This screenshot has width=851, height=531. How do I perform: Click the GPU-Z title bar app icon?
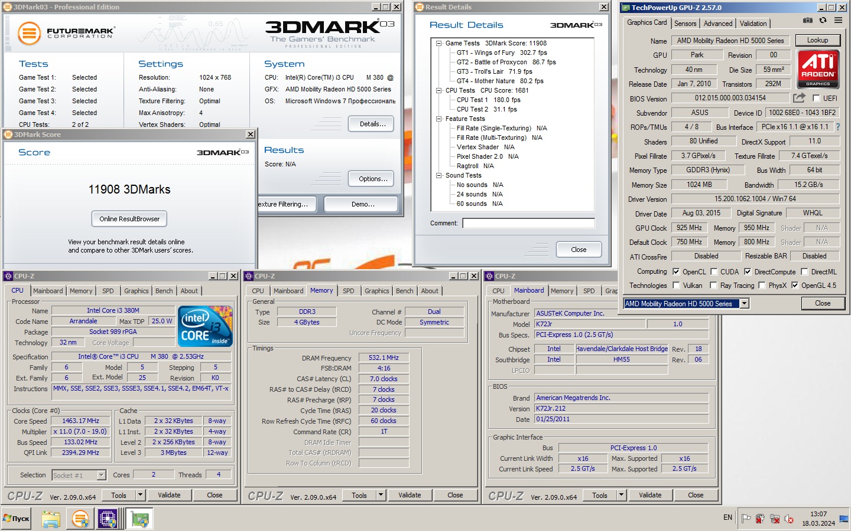(x=626, y=8)
